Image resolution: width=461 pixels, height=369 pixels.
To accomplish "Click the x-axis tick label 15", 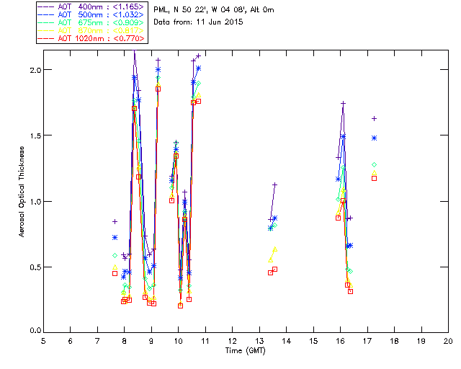I will pos(313,341).
